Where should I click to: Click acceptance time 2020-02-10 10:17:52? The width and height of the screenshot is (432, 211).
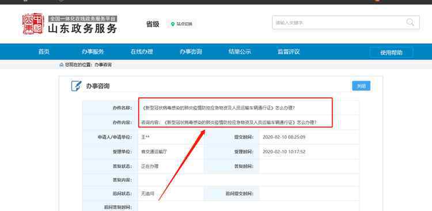(284, 152)
